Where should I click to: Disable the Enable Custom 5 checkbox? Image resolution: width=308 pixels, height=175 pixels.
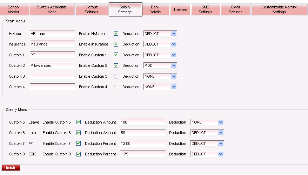(79, 122)
